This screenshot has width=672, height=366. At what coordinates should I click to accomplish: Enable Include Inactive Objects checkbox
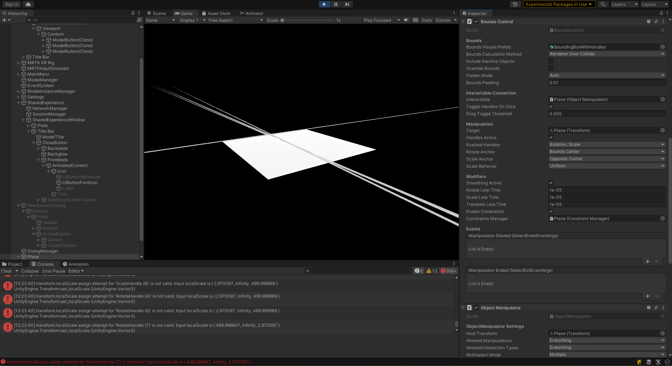(x=551, y=61)
